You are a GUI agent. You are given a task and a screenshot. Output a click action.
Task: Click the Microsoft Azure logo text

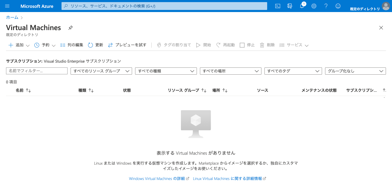click(x=37, y=6)
